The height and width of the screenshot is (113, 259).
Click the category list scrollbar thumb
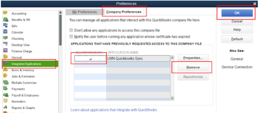coord(60,30)
